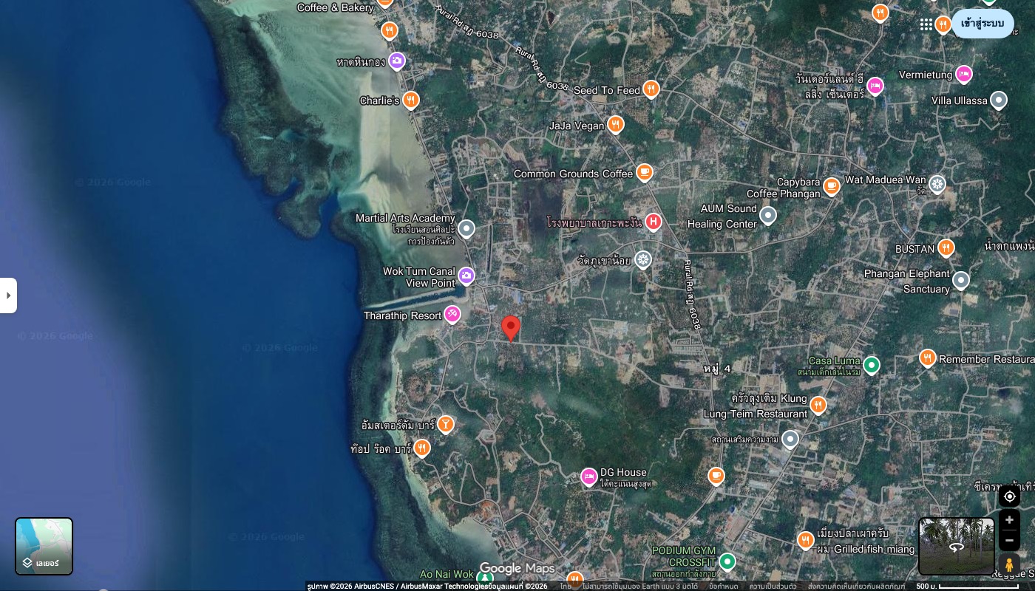This screenshot has height=591, width=1035.
Task: Select the Seed To Feed restaurant pin
Action: pos(651,89)
